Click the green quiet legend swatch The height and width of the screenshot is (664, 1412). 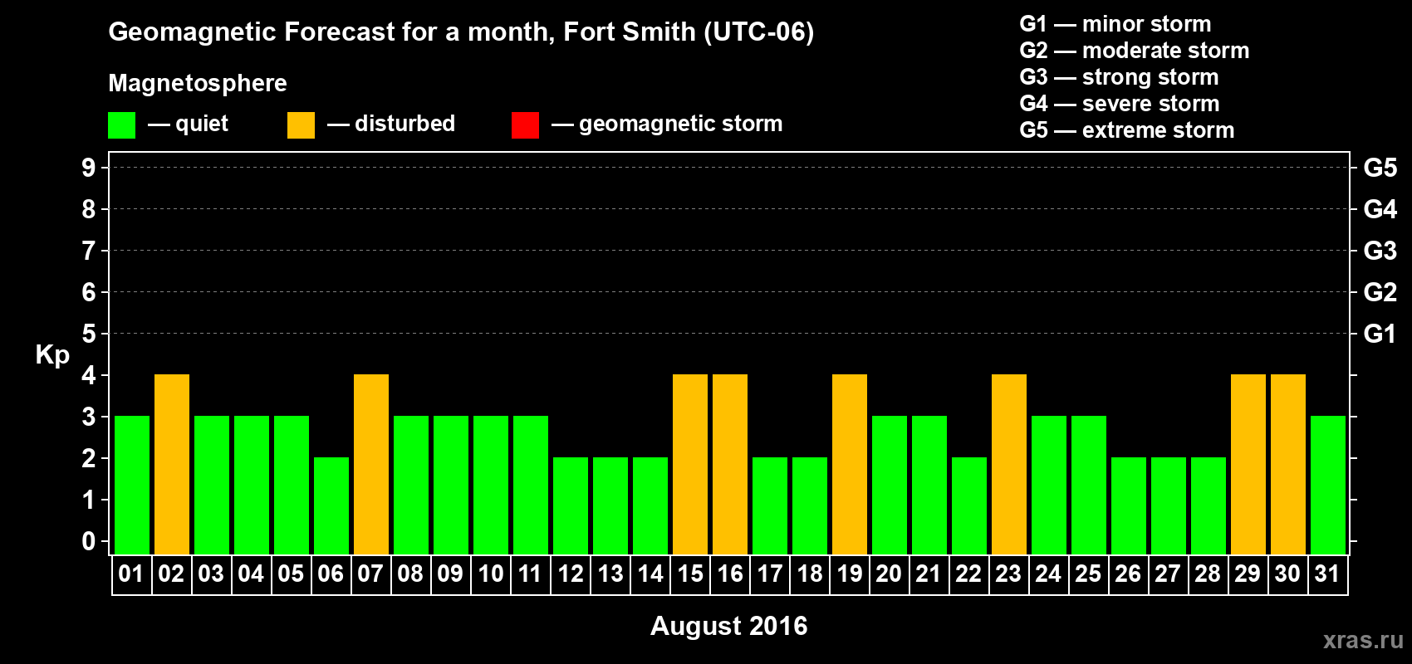tap(121, 125)
